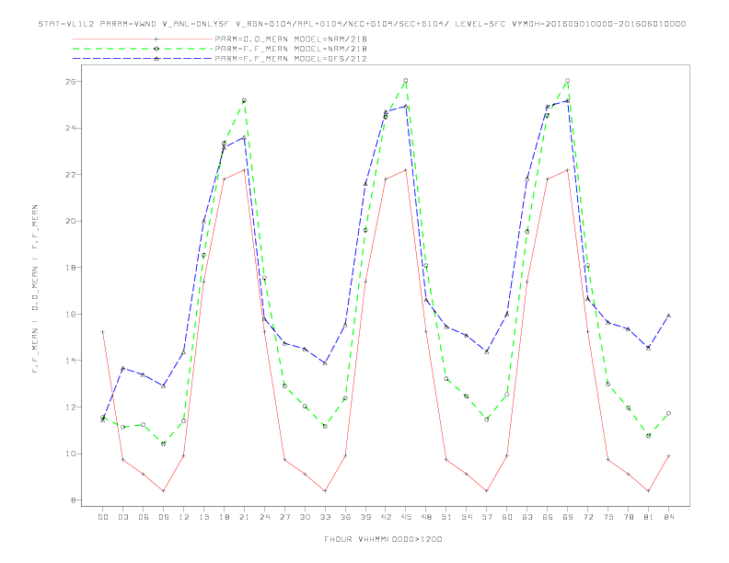The image size is (729, 563).
Task: Click x-axis tick label 30
Action: tap(305, 517)
